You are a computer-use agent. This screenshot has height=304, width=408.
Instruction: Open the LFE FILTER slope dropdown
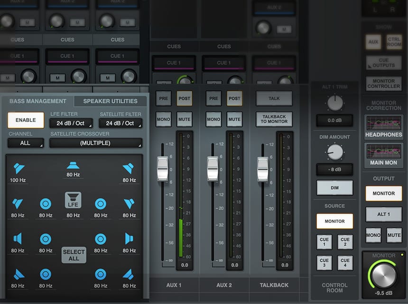(x=71, y=123)
